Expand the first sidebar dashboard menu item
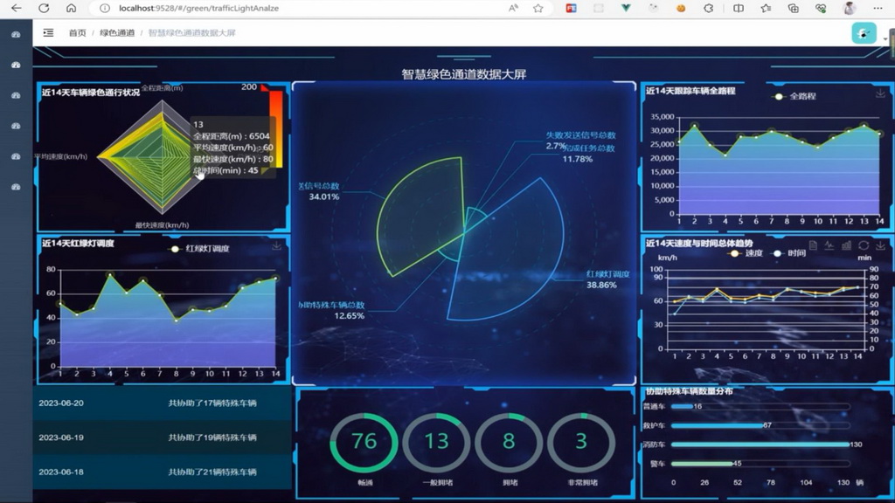Image resolution: width=895 pixels, height=503 pixels. 16,35
